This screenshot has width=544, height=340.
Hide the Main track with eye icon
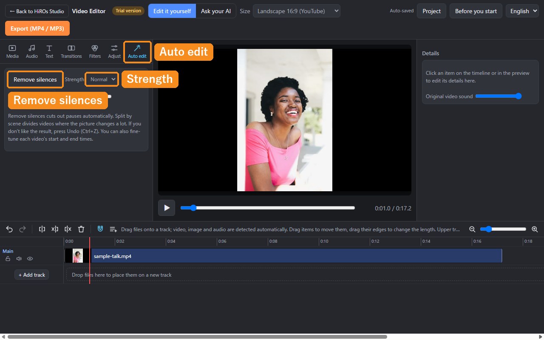(x=30, y=258)
